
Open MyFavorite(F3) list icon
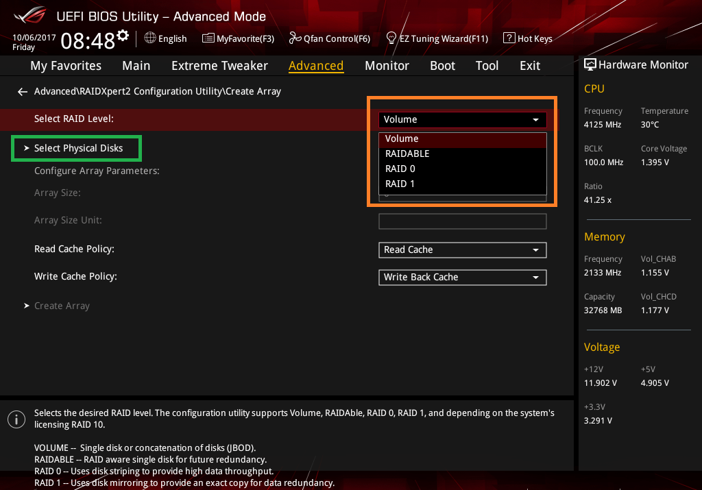(x=208, y=38)
